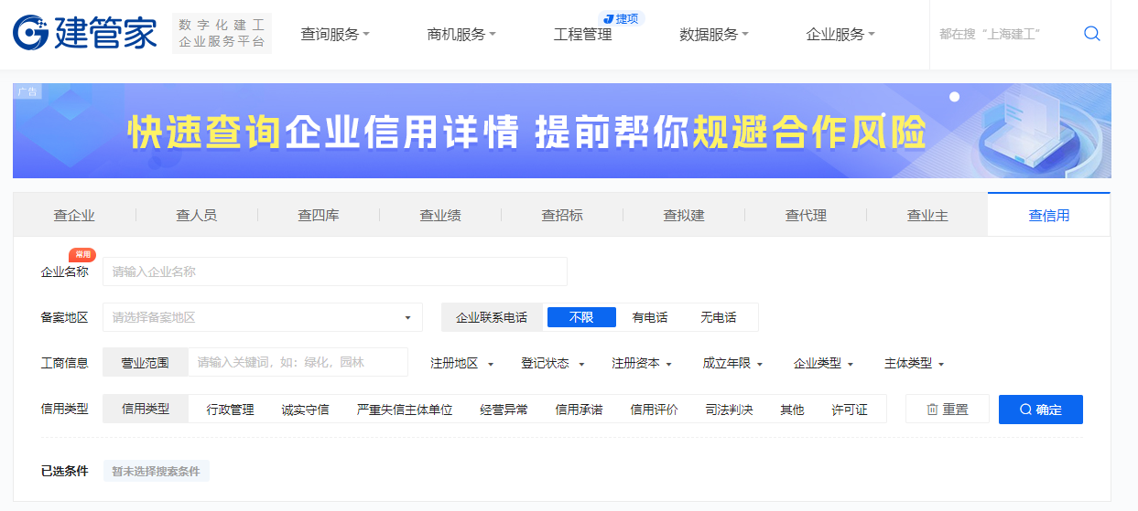Expand the 数据服务 dropdown menu
This screenshot has width=1138, height=511.
pos(714,35)
